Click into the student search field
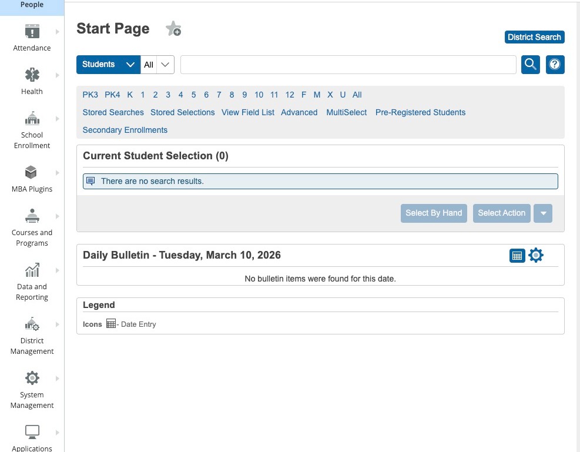Image resolution: width=580 pixels, height=452 pixels. click(348, 65)
